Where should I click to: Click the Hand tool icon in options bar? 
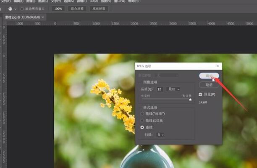(x=10, y=9)
